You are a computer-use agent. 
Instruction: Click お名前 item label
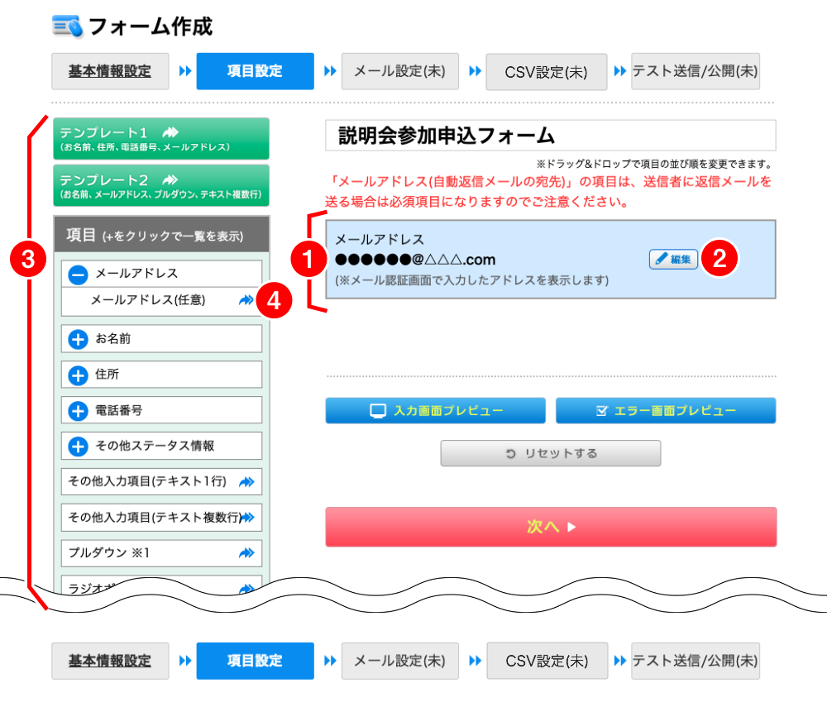pyautogui.click(x=112, y=338)
